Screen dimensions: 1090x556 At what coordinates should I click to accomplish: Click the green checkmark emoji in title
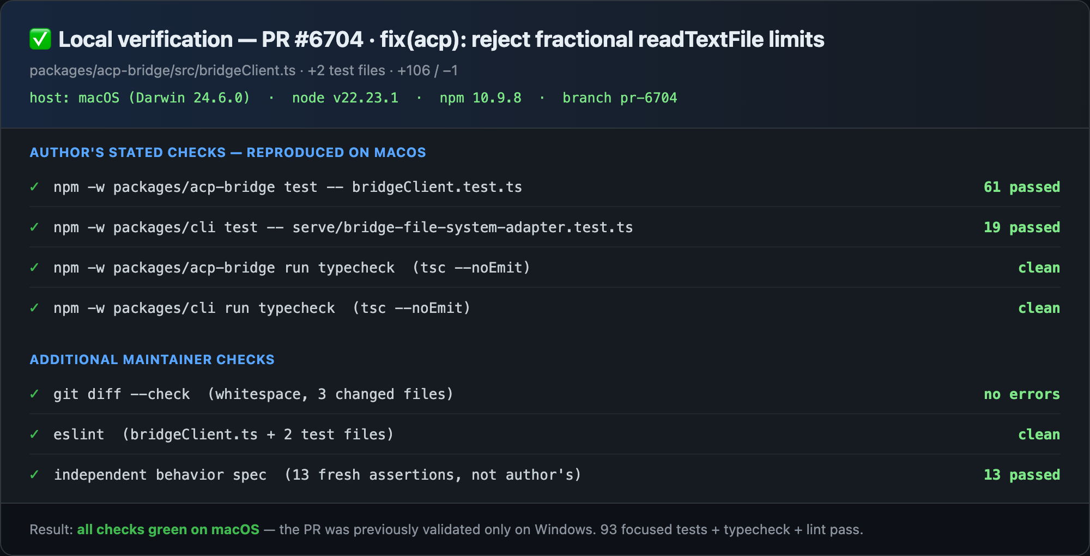pyautogui.click(x=40, y=39)
